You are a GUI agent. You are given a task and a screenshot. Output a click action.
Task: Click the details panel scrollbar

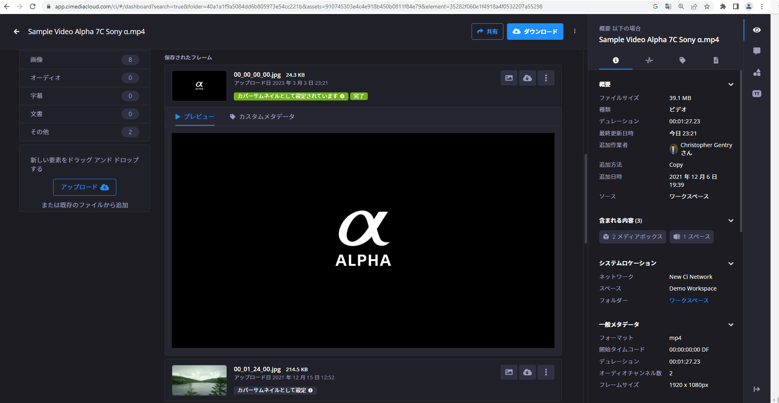pos(741,151)
